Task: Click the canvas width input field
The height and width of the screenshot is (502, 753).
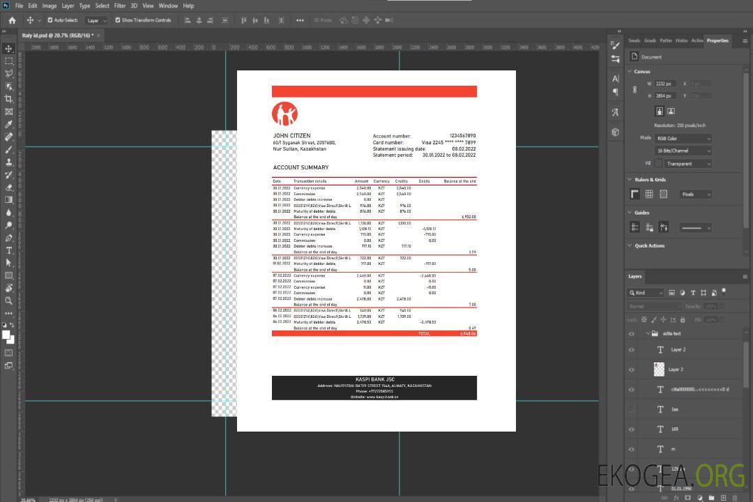Action: 665,84
